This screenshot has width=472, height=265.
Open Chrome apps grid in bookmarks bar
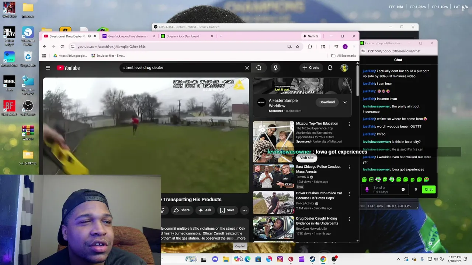(44, 56)
